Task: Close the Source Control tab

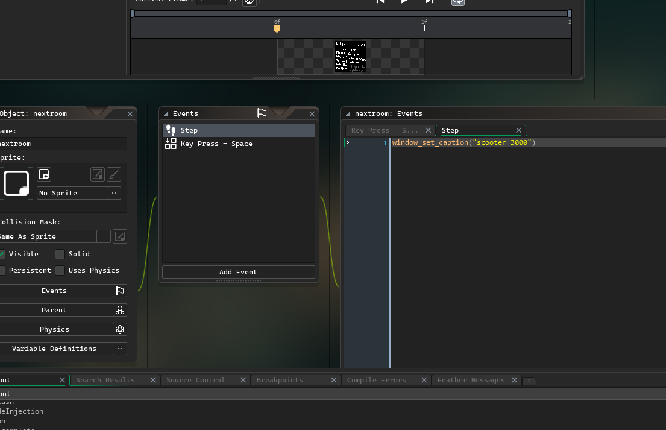Action: tap(243, 380)
